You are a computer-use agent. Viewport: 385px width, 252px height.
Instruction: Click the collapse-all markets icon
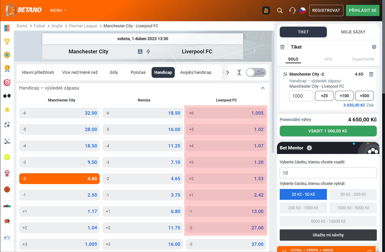click(x=239, y=72)
